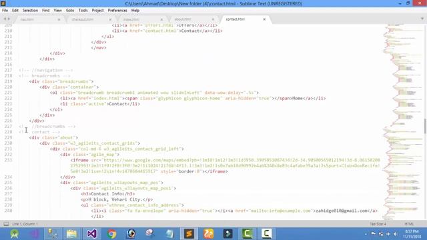Click the iframe tag on line 233
Image resolution: width=427 pixels, height=240 pixels.
79,160
